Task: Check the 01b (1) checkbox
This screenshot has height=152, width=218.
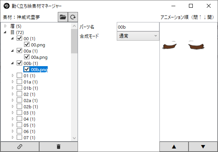Action: pyautogui.click(x=19, y=88)
